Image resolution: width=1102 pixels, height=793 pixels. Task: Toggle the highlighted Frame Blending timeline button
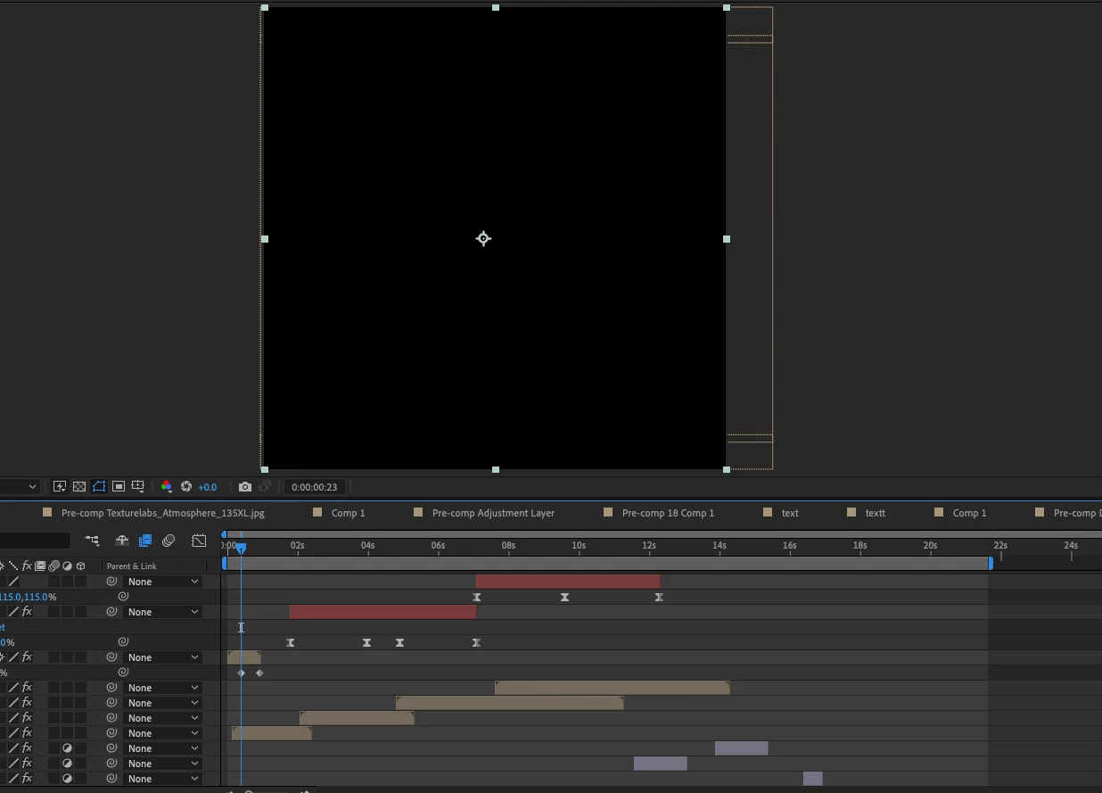(145, 541)
